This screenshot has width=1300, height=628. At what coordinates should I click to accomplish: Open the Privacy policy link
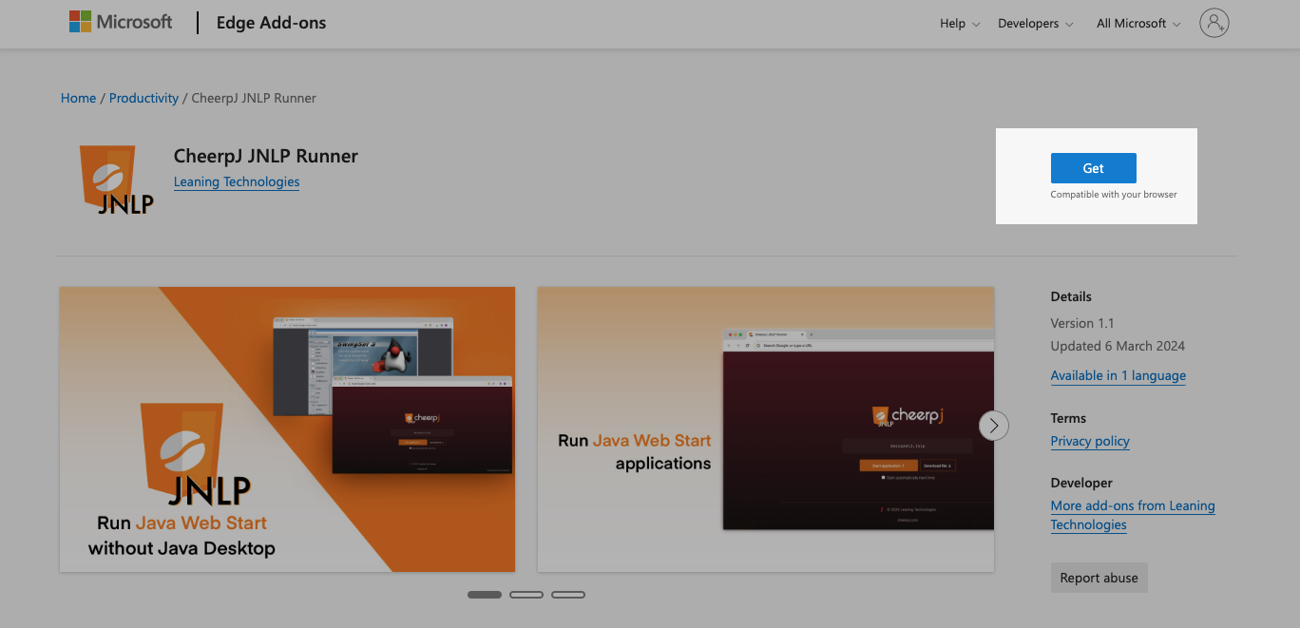pos(1089,441)
